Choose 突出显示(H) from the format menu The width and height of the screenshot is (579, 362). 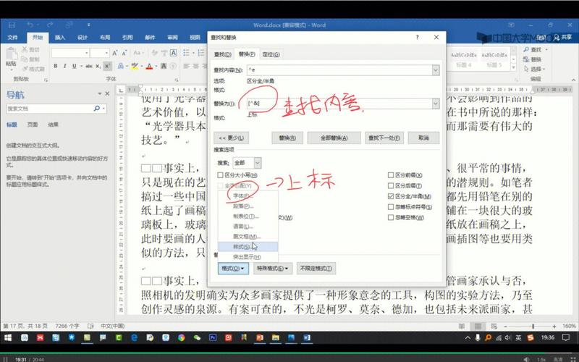(x=247, y=257)
